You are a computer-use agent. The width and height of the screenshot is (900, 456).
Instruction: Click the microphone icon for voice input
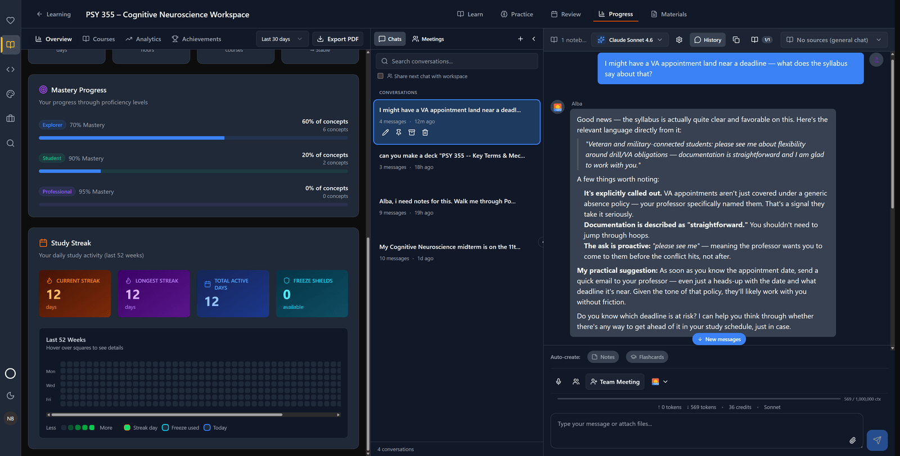(559, 382)
